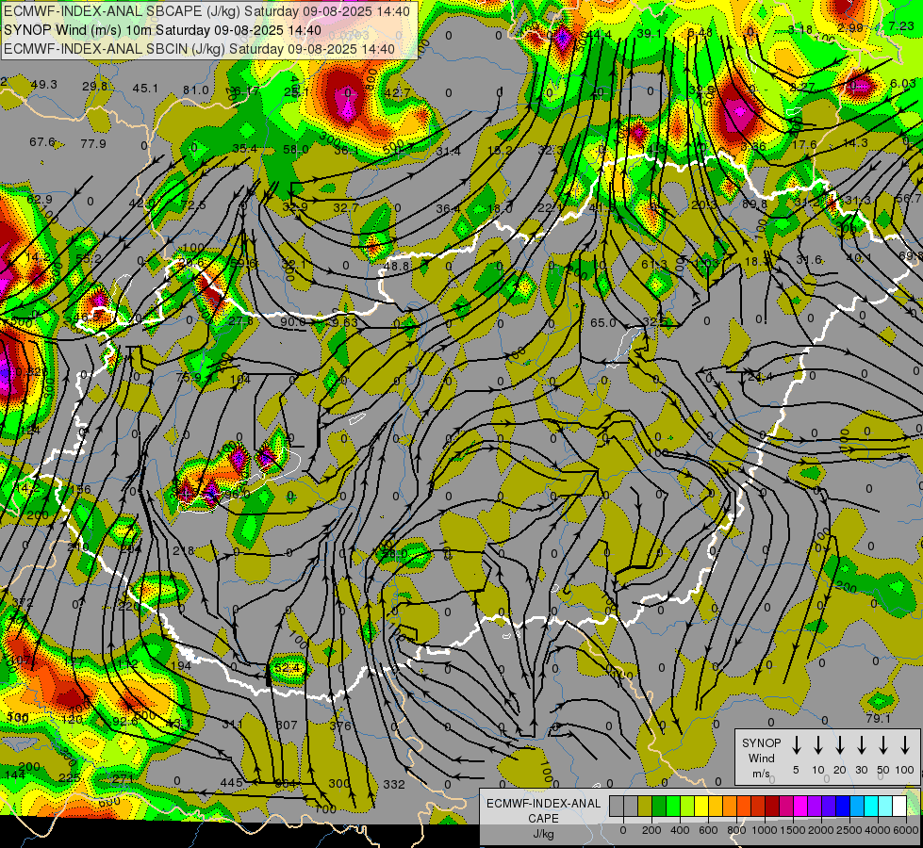Screen dimensions: 923x848
Task: Click the 2500 tick label on CAPE scale
Action: (849, 830)
